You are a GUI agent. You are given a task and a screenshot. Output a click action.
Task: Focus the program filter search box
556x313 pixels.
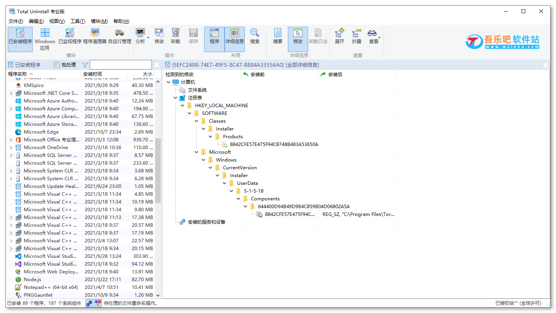[x=121, y=65]
